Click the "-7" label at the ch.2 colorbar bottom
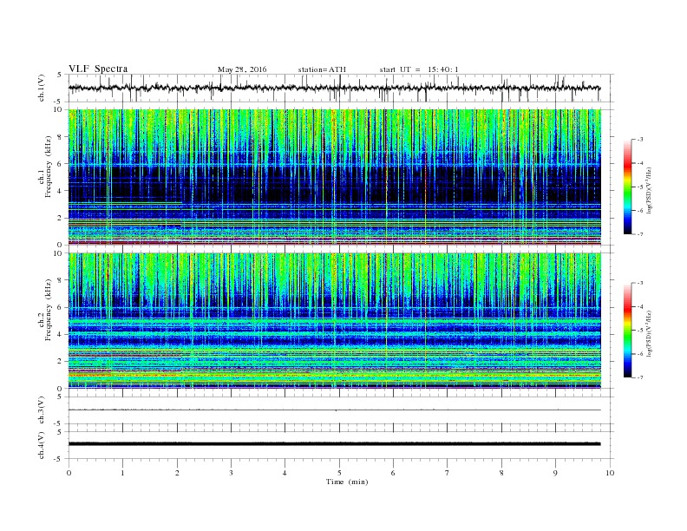 point(639,377)
